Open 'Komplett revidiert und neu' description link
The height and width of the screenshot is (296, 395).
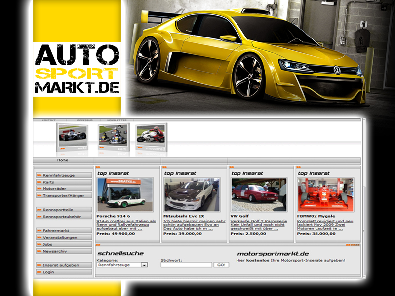(x=325, y=225)
